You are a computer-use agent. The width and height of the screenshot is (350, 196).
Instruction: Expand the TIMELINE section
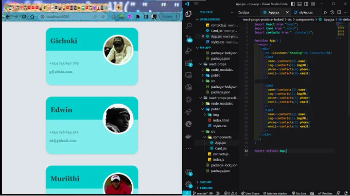coord(206,188)
